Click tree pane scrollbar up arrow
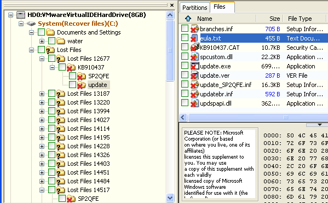Screen dimensions: 328x203 pyautogui.click(x=170, y=15)
